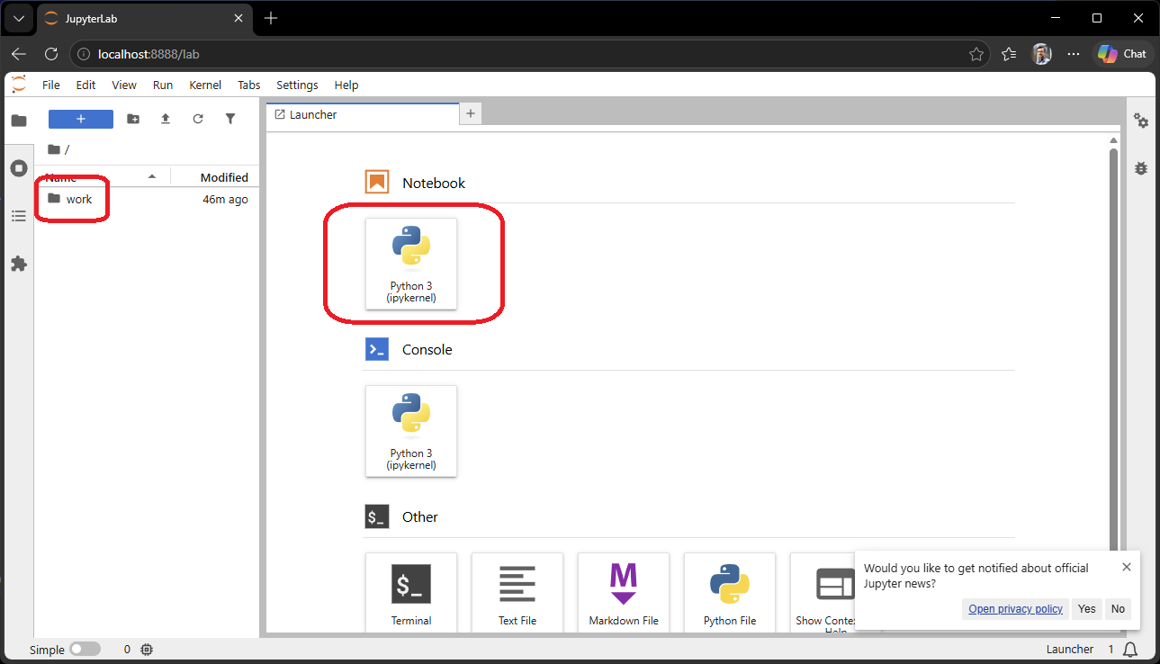Click the kernel chip icon in status bar
Image resolution: width=1160 pixels, height=664 pixels.
point(148,650)
